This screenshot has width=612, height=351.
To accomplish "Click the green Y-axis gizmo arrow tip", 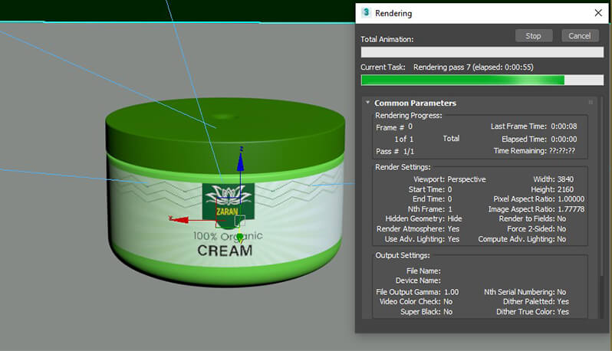I will pyautogui.click(x=239, y=239).
